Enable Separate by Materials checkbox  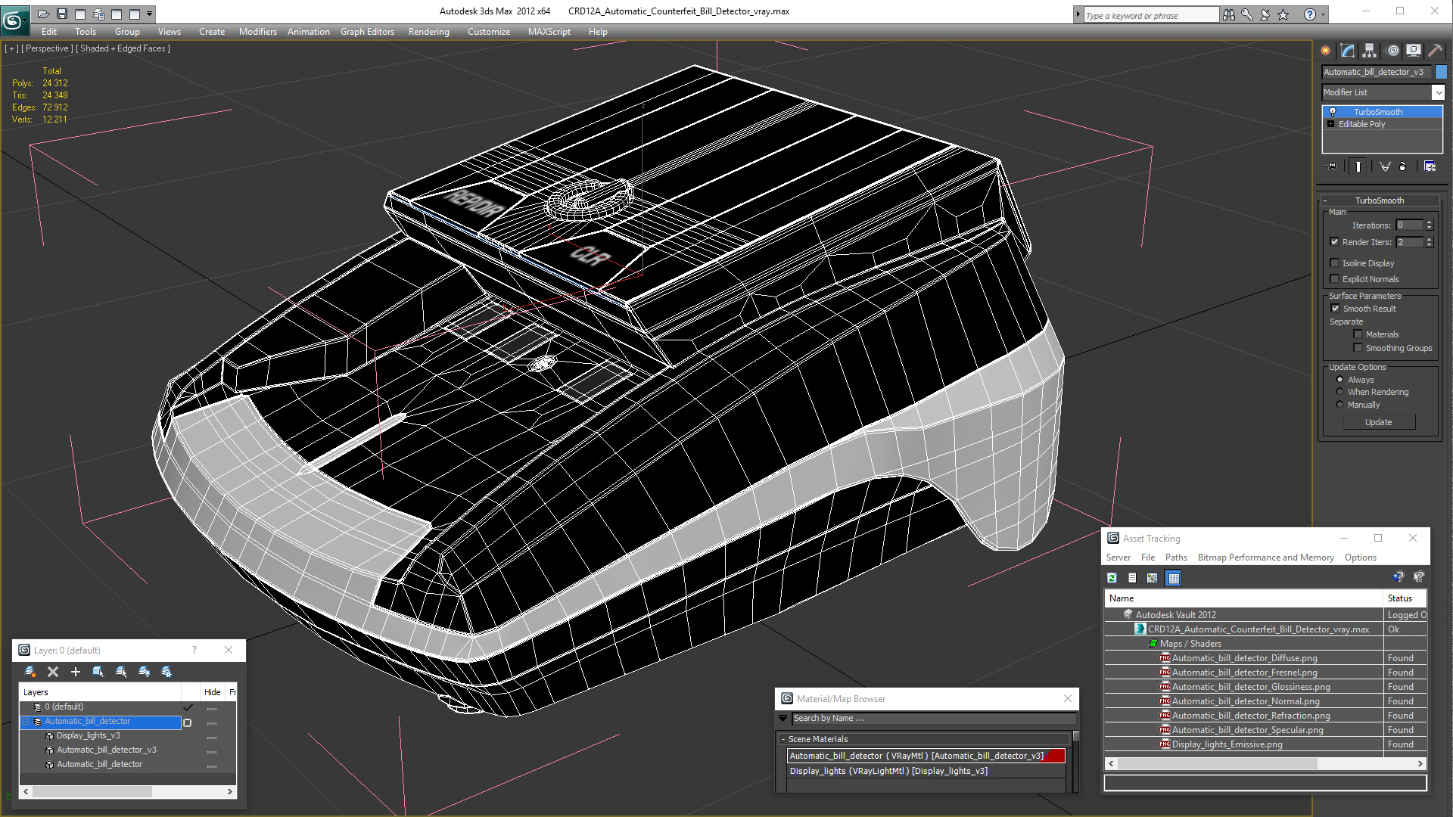pos(1358,334)
